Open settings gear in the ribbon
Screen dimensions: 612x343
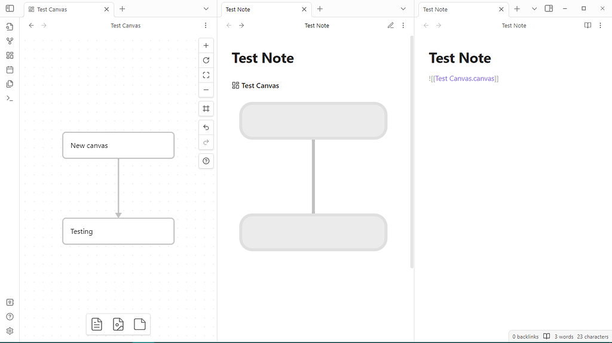tap(10, 331)
